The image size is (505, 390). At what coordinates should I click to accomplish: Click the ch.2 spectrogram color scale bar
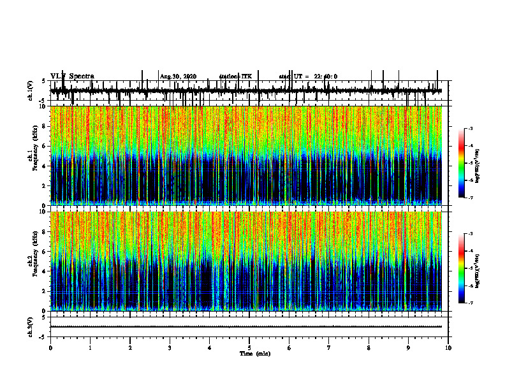click(x=461, y=268)
